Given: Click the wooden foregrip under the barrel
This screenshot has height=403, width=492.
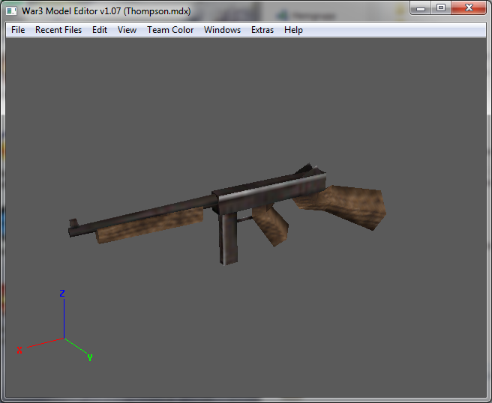Looking at the screenshot, I should coord(150,225).
